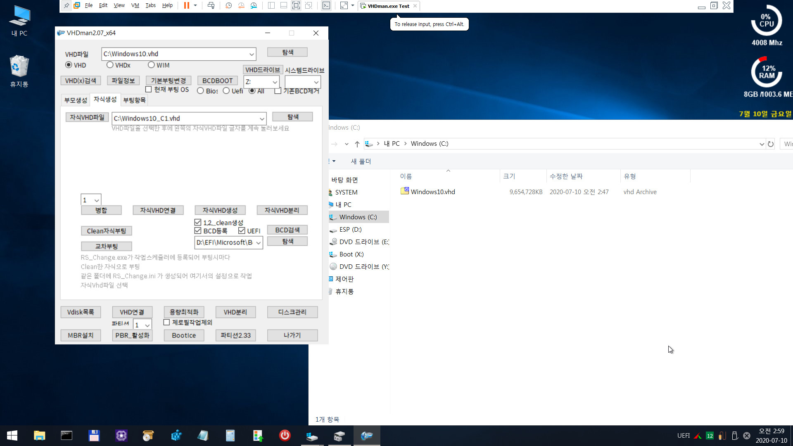The image size is (793, 446).
Task: Click the 디스크관리 button
Action: [x=292, y=312]
